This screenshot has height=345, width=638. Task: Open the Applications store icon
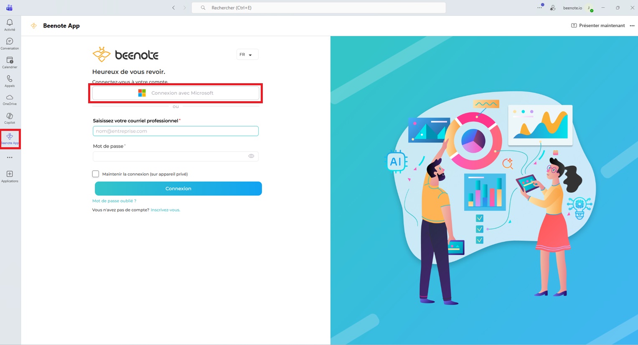[x=10, y=176]
